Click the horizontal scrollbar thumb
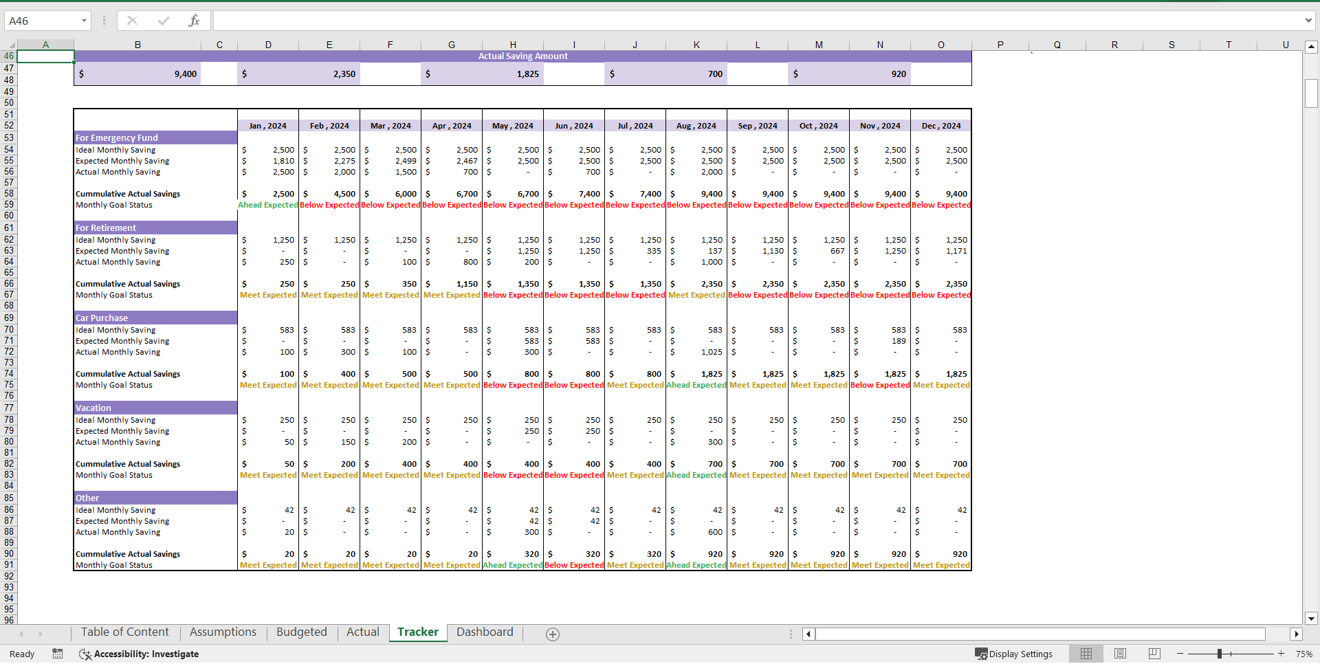Image resolution: width=1320 pixels, height=664 pixels. coord(1040,634)
